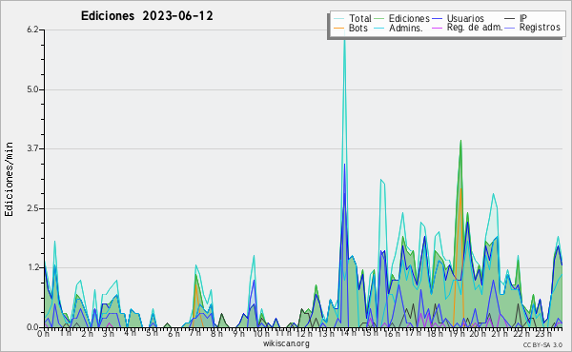Click the y-axis value 1.2

coord(32,268)
